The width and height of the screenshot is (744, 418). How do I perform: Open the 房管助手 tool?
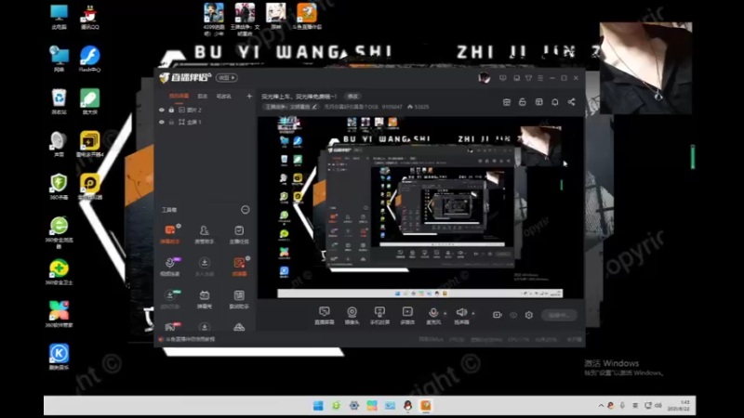(x=204, y=234)
